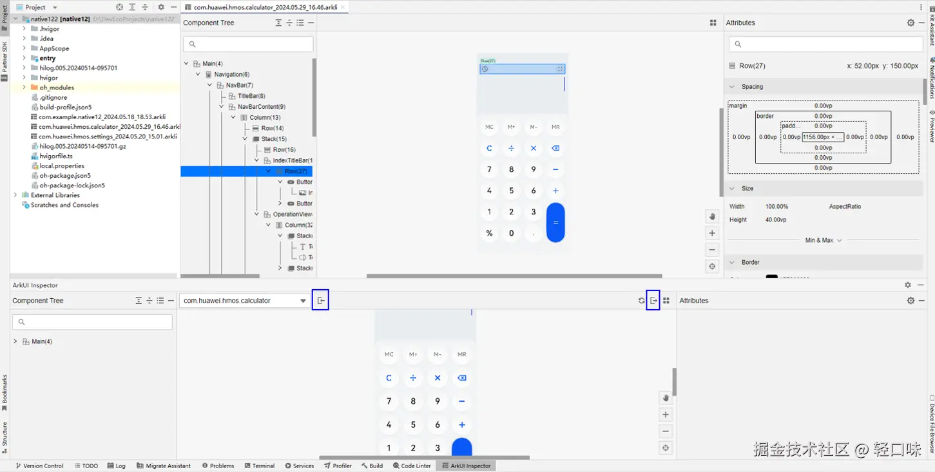Expand External Libraries node

coord(15,195)
